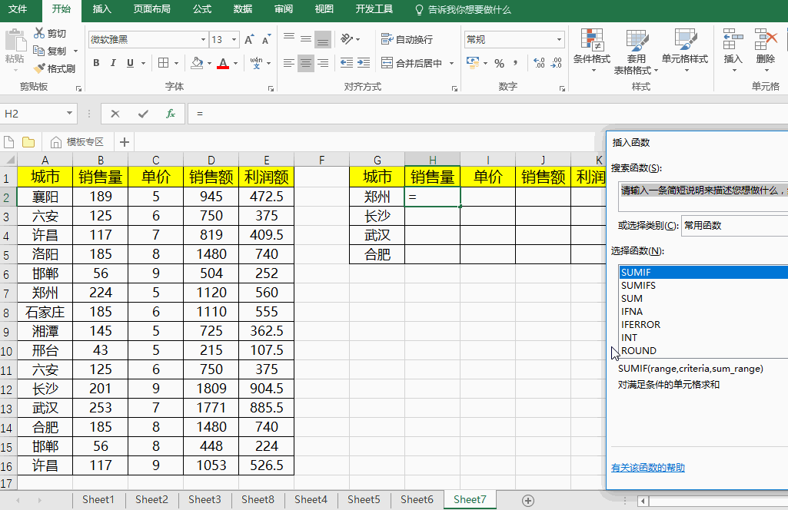Image resolution: width=788 pixels, height=510 pixels.
Task: Toggle bold formatting
Action: (97, 63)
